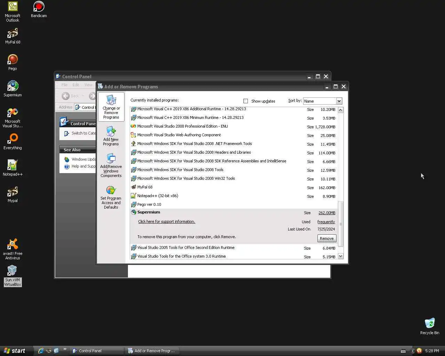
Task: Click Notepad++ program list icon
Action: coord(133,196)
